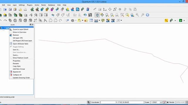Select the Zoom In magnifier tool
Image resolution: width=188 pixels, height=105 pixels.
pos(107,15)
